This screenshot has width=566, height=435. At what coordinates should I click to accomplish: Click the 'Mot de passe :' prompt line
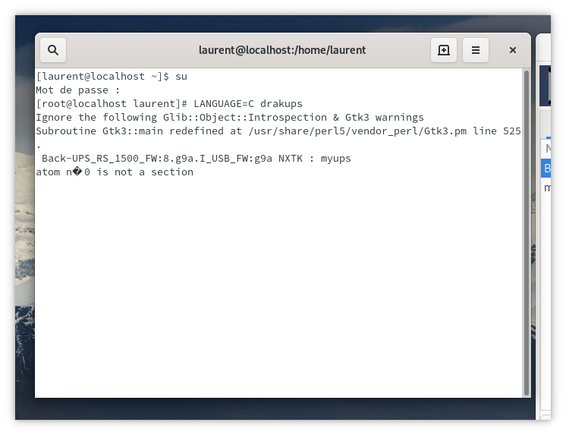click(77, 90)
